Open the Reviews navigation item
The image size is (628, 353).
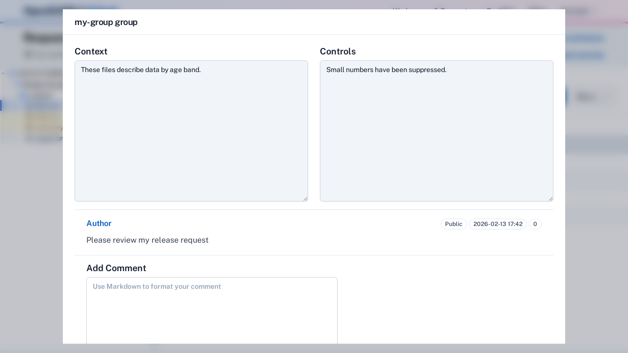click(499, 11)
